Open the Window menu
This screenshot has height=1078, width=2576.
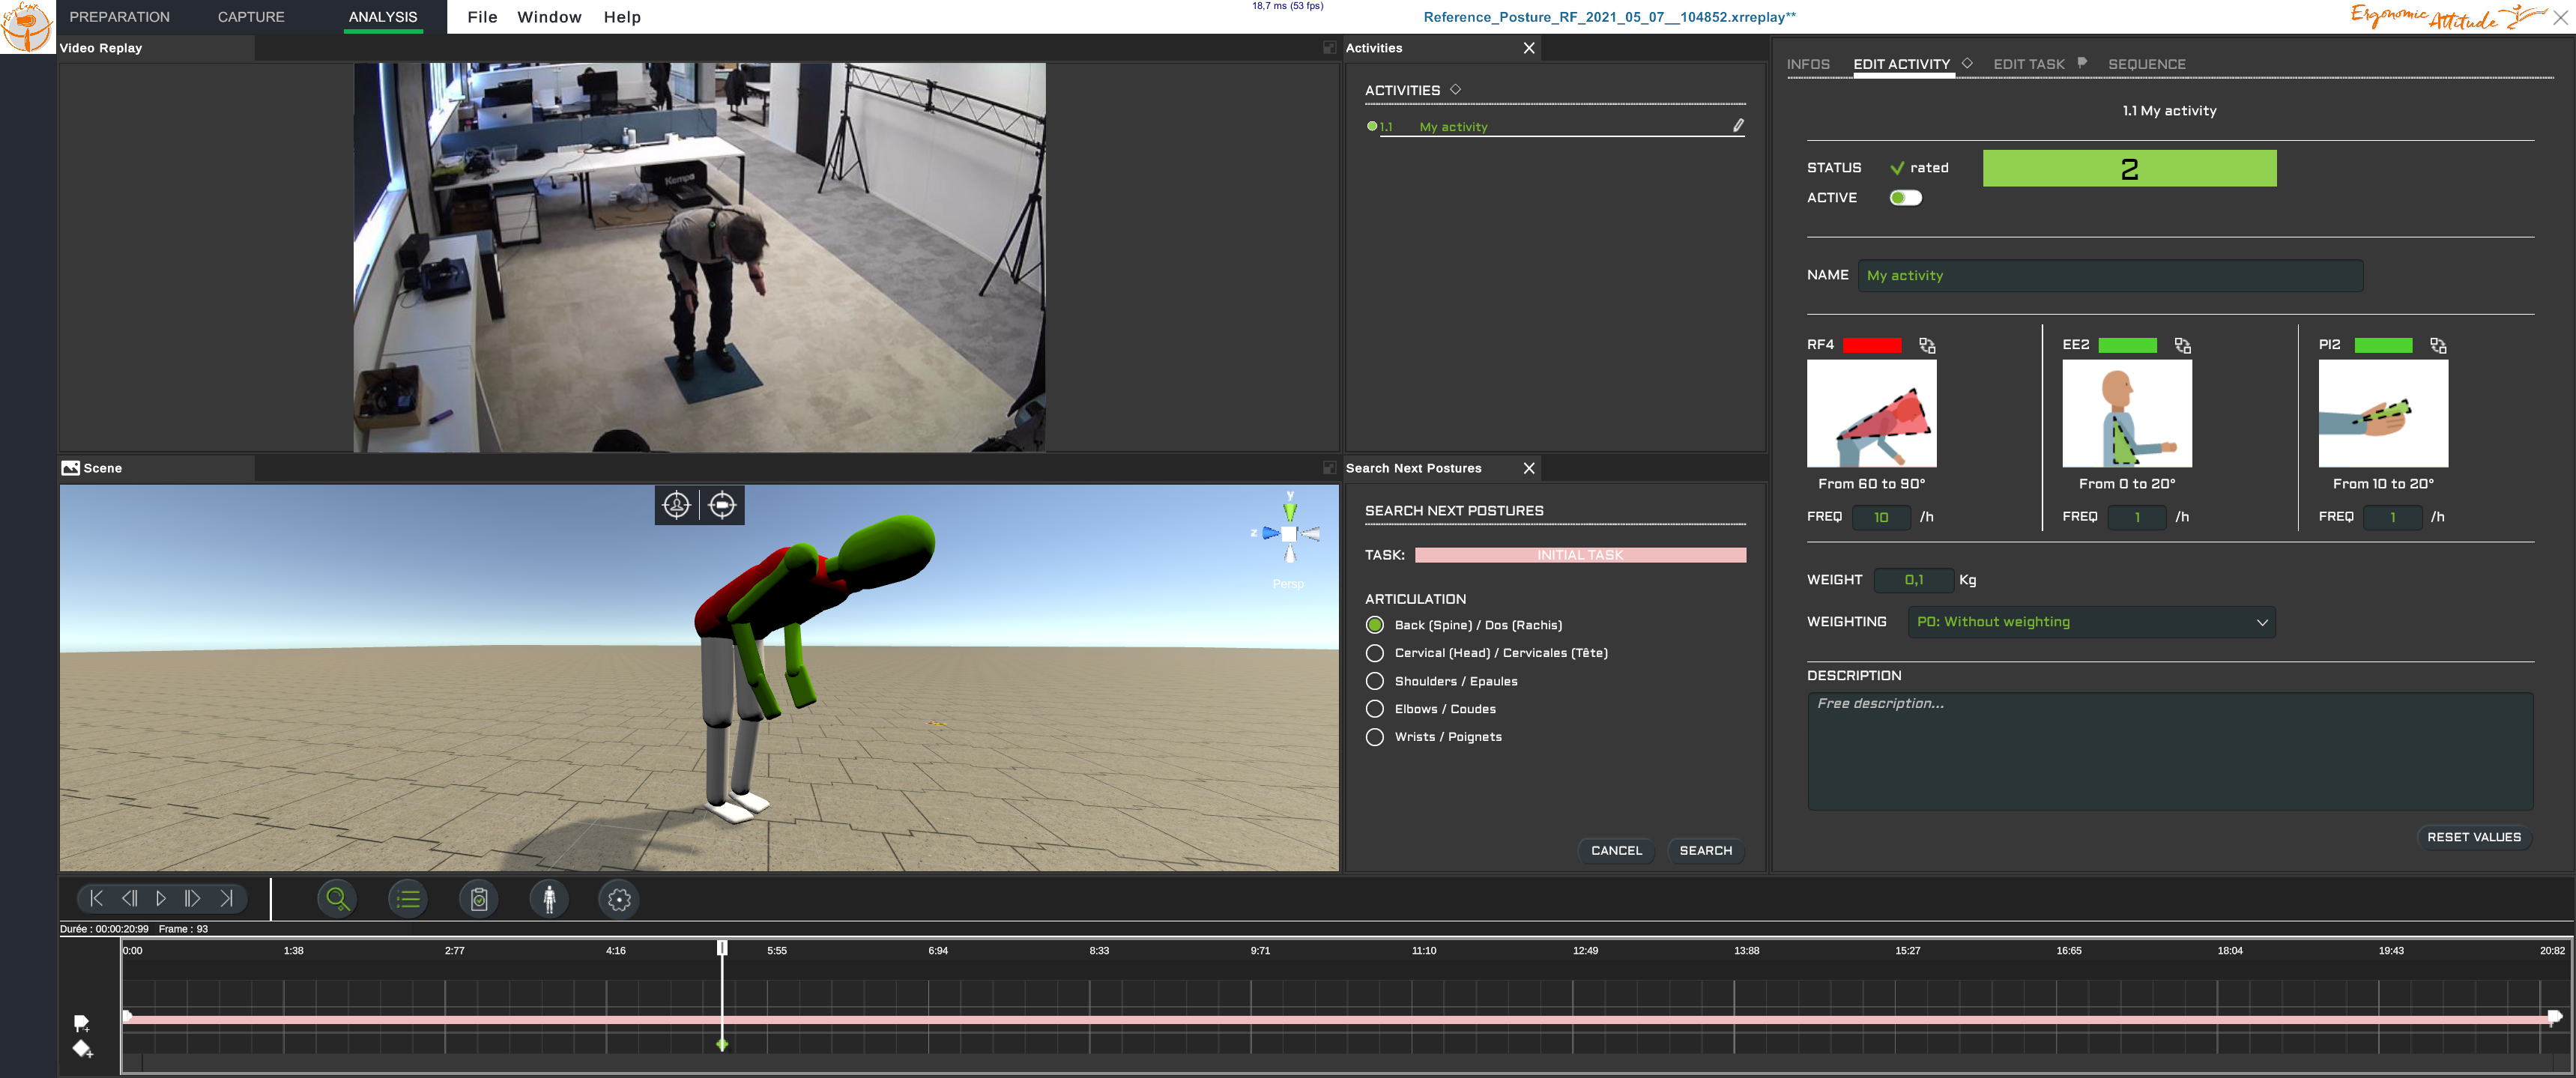(549, 17)
